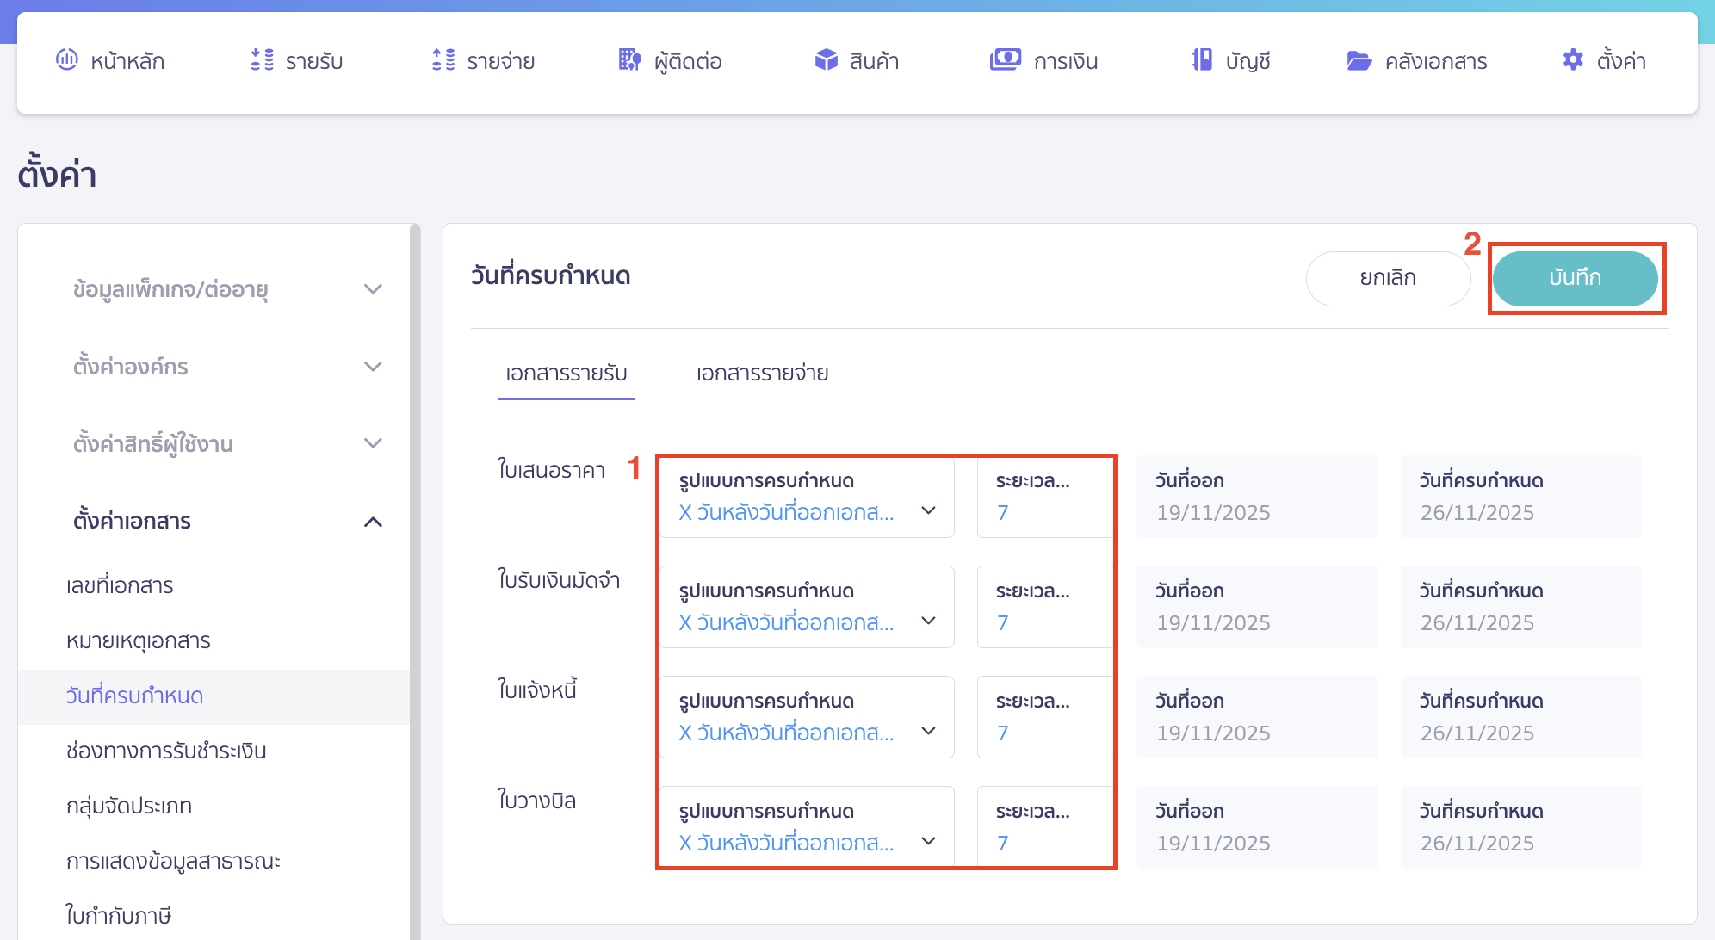The image size is (1715, 940).
Task: Click the หน้าหลัก dashboard icon
Action: [x=66, y=59]
